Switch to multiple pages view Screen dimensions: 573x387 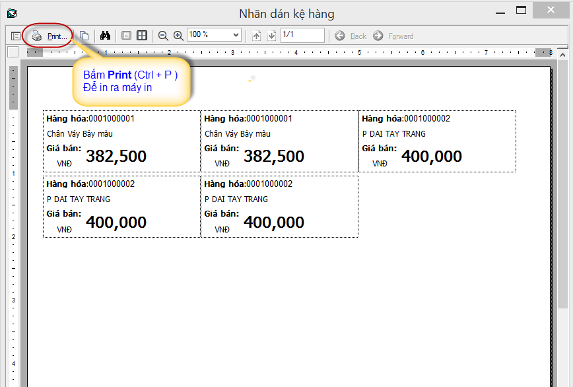click(142, 36)
